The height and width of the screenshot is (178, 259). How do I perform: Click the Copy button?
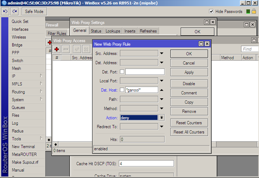click(x=189, y=102)
